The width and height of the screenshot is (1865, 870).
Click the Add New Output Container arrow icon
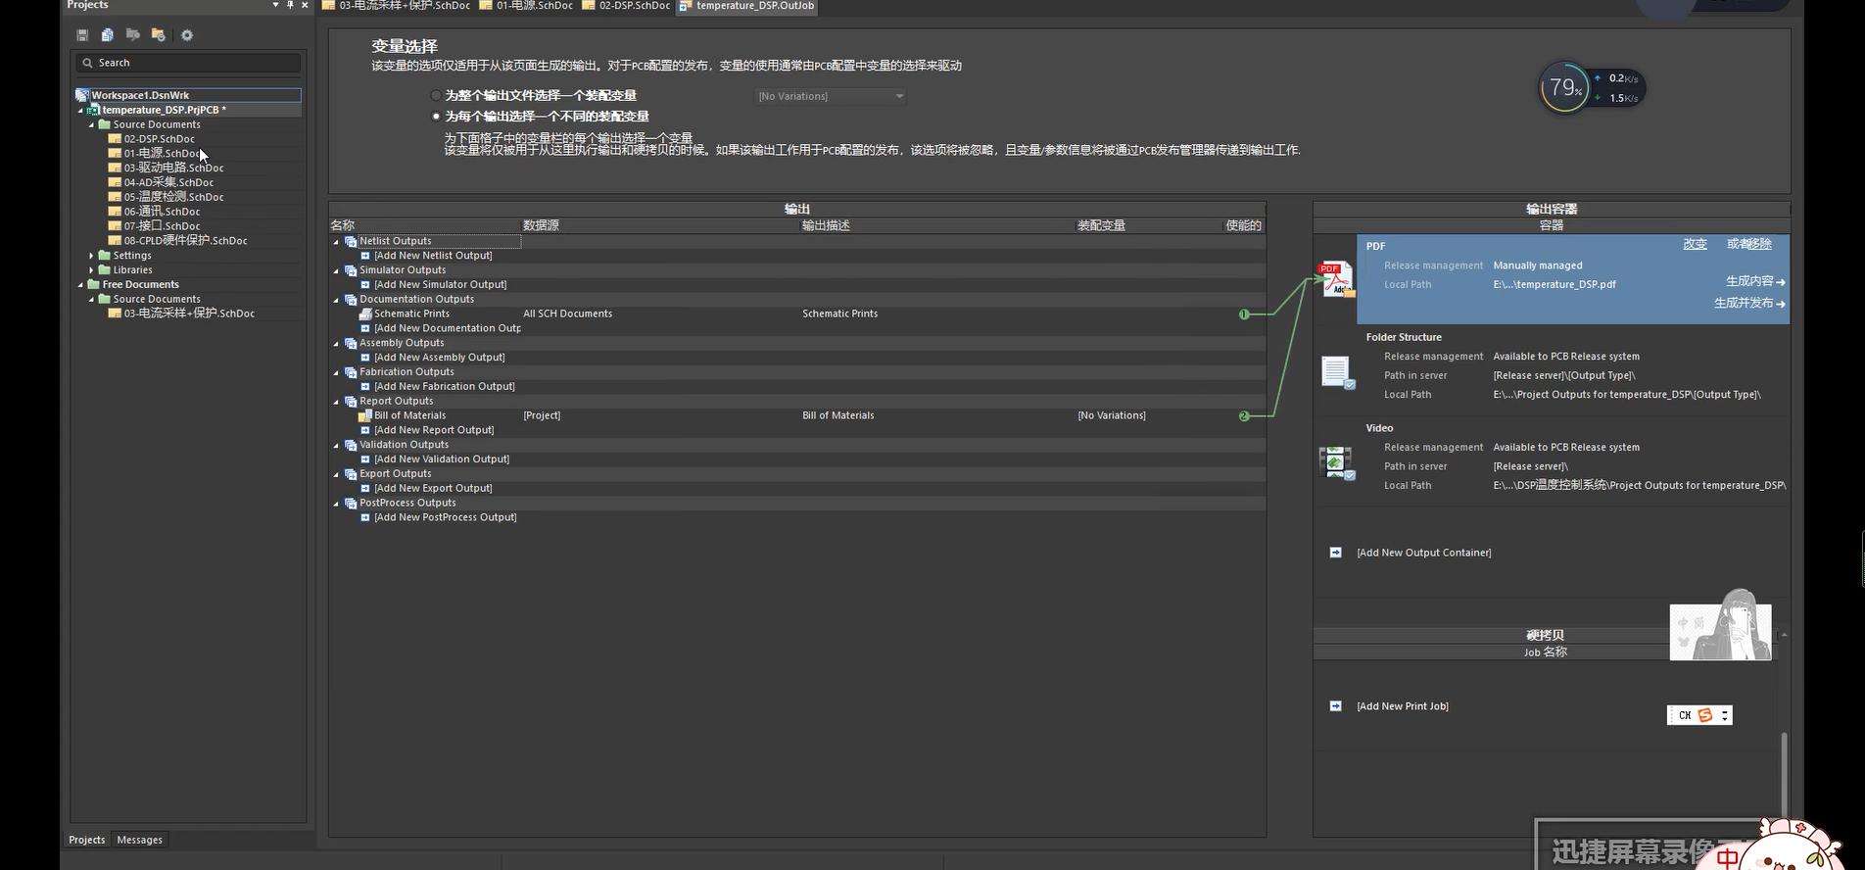click(x=1335, y=553)
